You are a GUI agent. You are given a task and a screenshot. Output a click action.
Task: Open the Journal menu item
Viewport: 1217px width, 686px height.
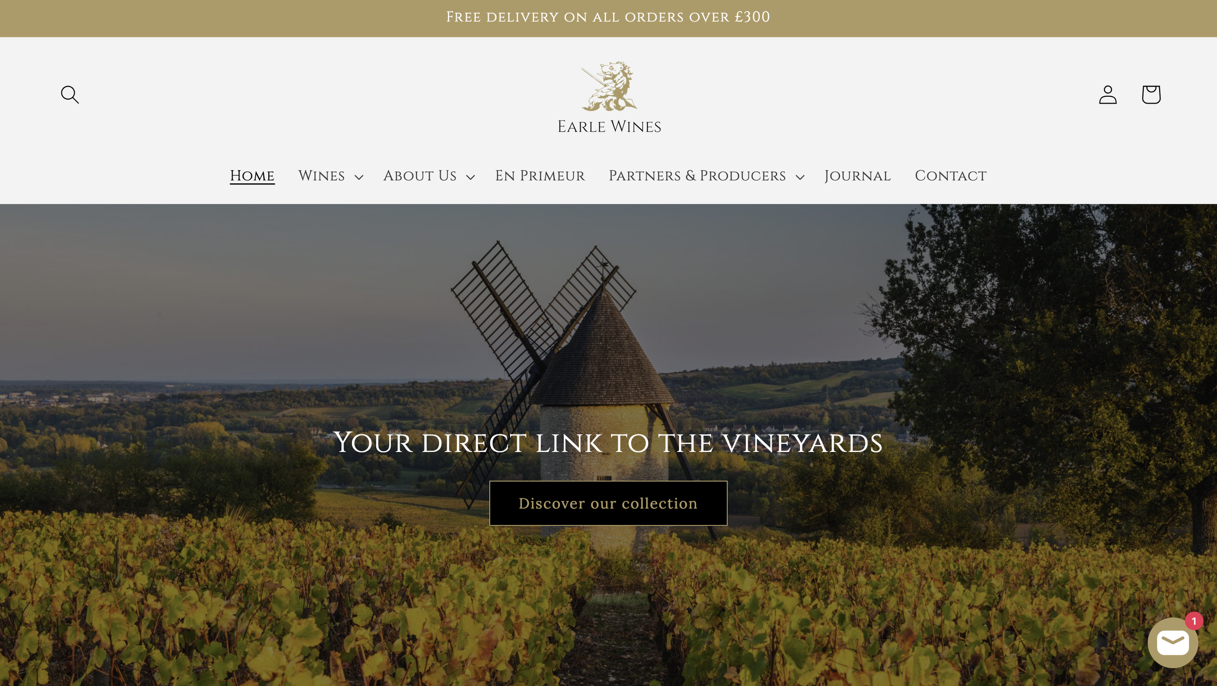pyautogui.click(x=857, y=176)
